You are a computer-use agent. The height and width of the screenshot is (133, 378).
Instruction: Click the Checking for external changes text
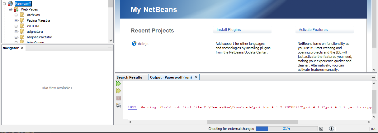point(231,129)
